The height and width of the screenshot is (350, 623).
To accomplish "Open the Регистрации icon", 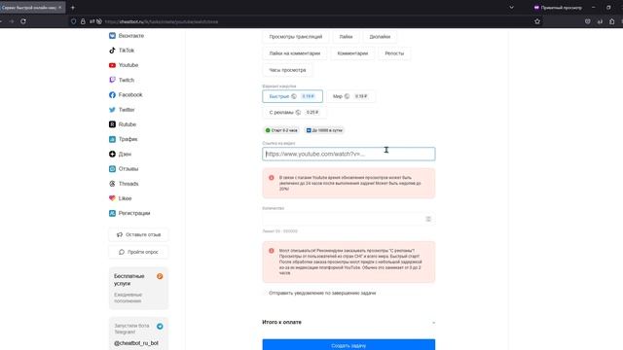I will pos(112,213).
